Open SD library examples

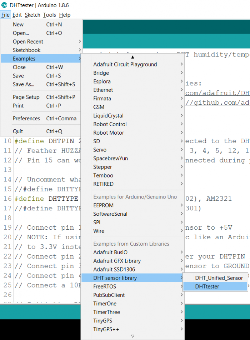[133, 141]
